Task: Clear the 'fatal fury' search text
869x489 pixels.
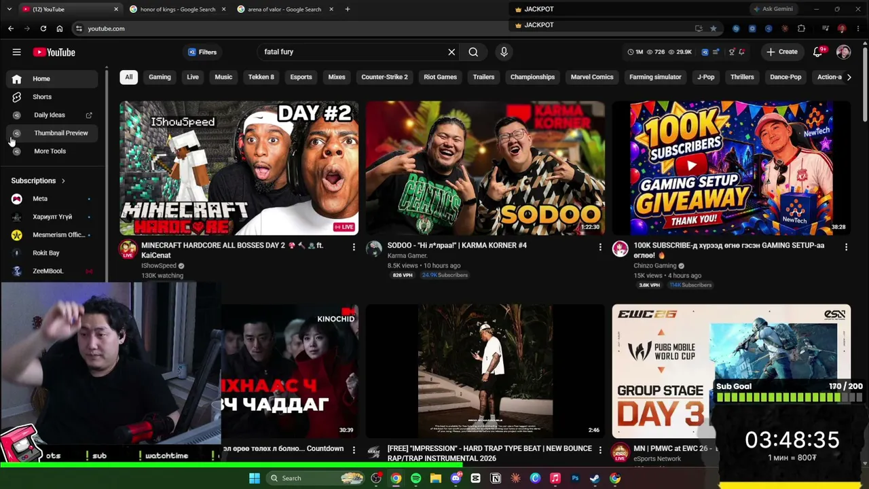Action: 451,52
